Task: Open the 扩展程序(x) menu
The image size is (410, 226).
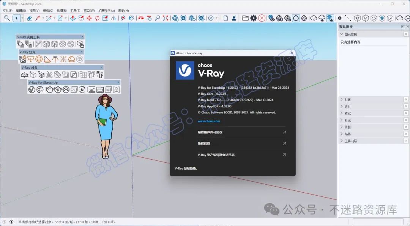Action: [x=106, y=11]
